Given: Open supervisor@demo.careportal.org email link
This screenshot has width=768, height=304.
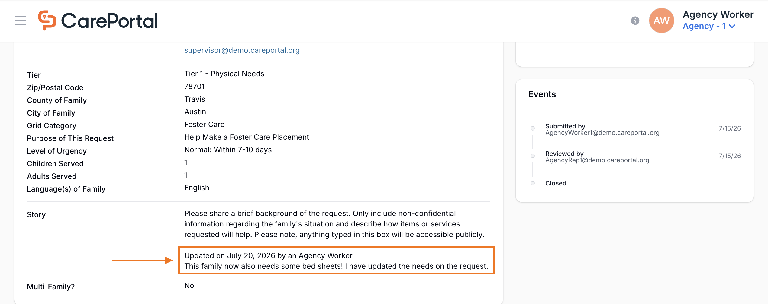Looking at the screenshot, I should [x=242, y=50].
